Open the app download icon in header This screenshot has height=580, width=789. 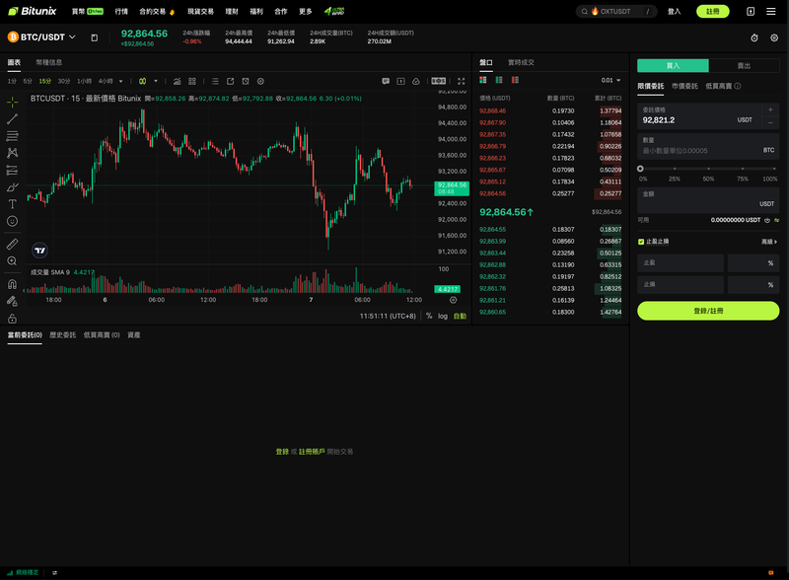click(751, 11)
